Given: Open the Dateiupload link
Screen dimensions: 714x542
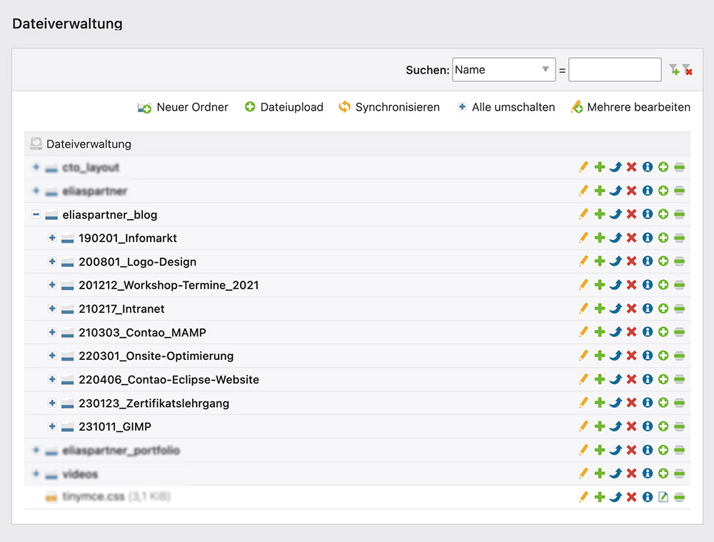Looking at the screenshot, I should tap(283, 107).
